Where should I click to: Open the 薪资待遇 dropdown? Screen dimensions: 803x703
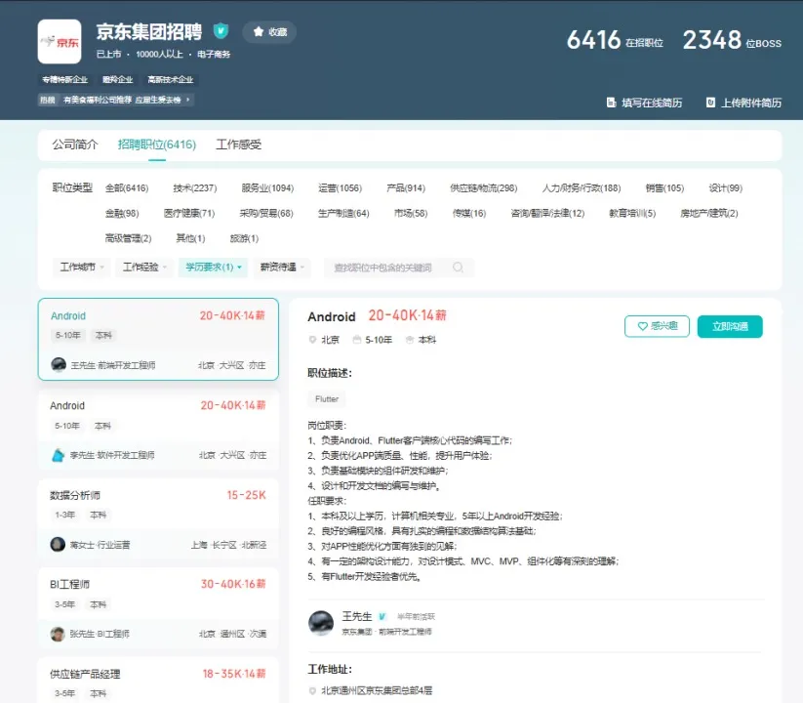click(282, 267)
